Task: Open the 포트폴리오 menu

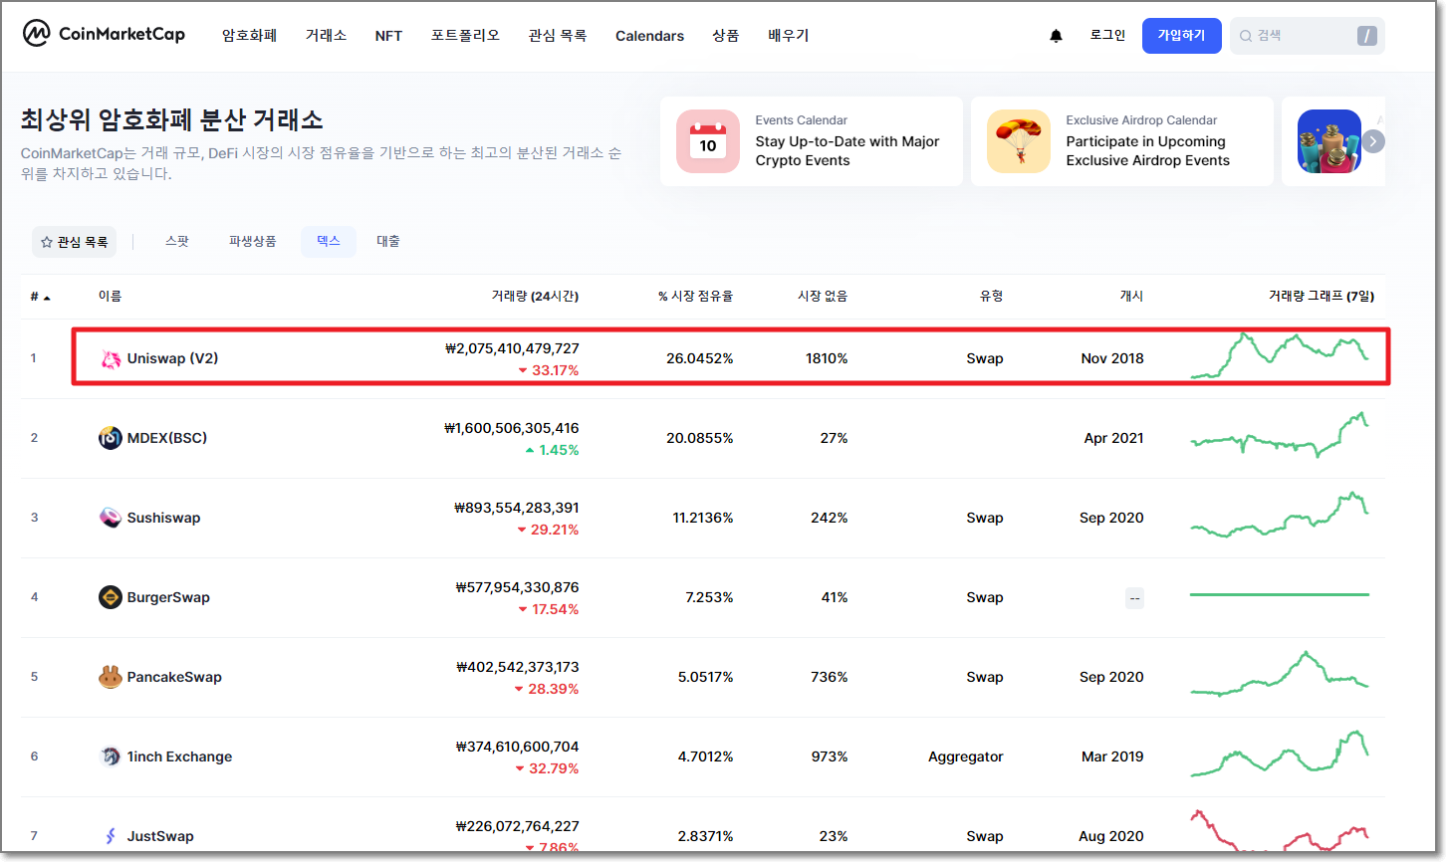Action: coord(465,36)
